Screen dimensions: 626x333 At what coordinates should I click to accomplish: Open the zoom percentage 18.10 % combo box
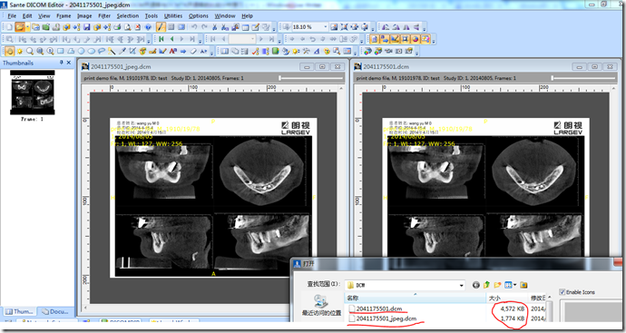click(310, 26)
